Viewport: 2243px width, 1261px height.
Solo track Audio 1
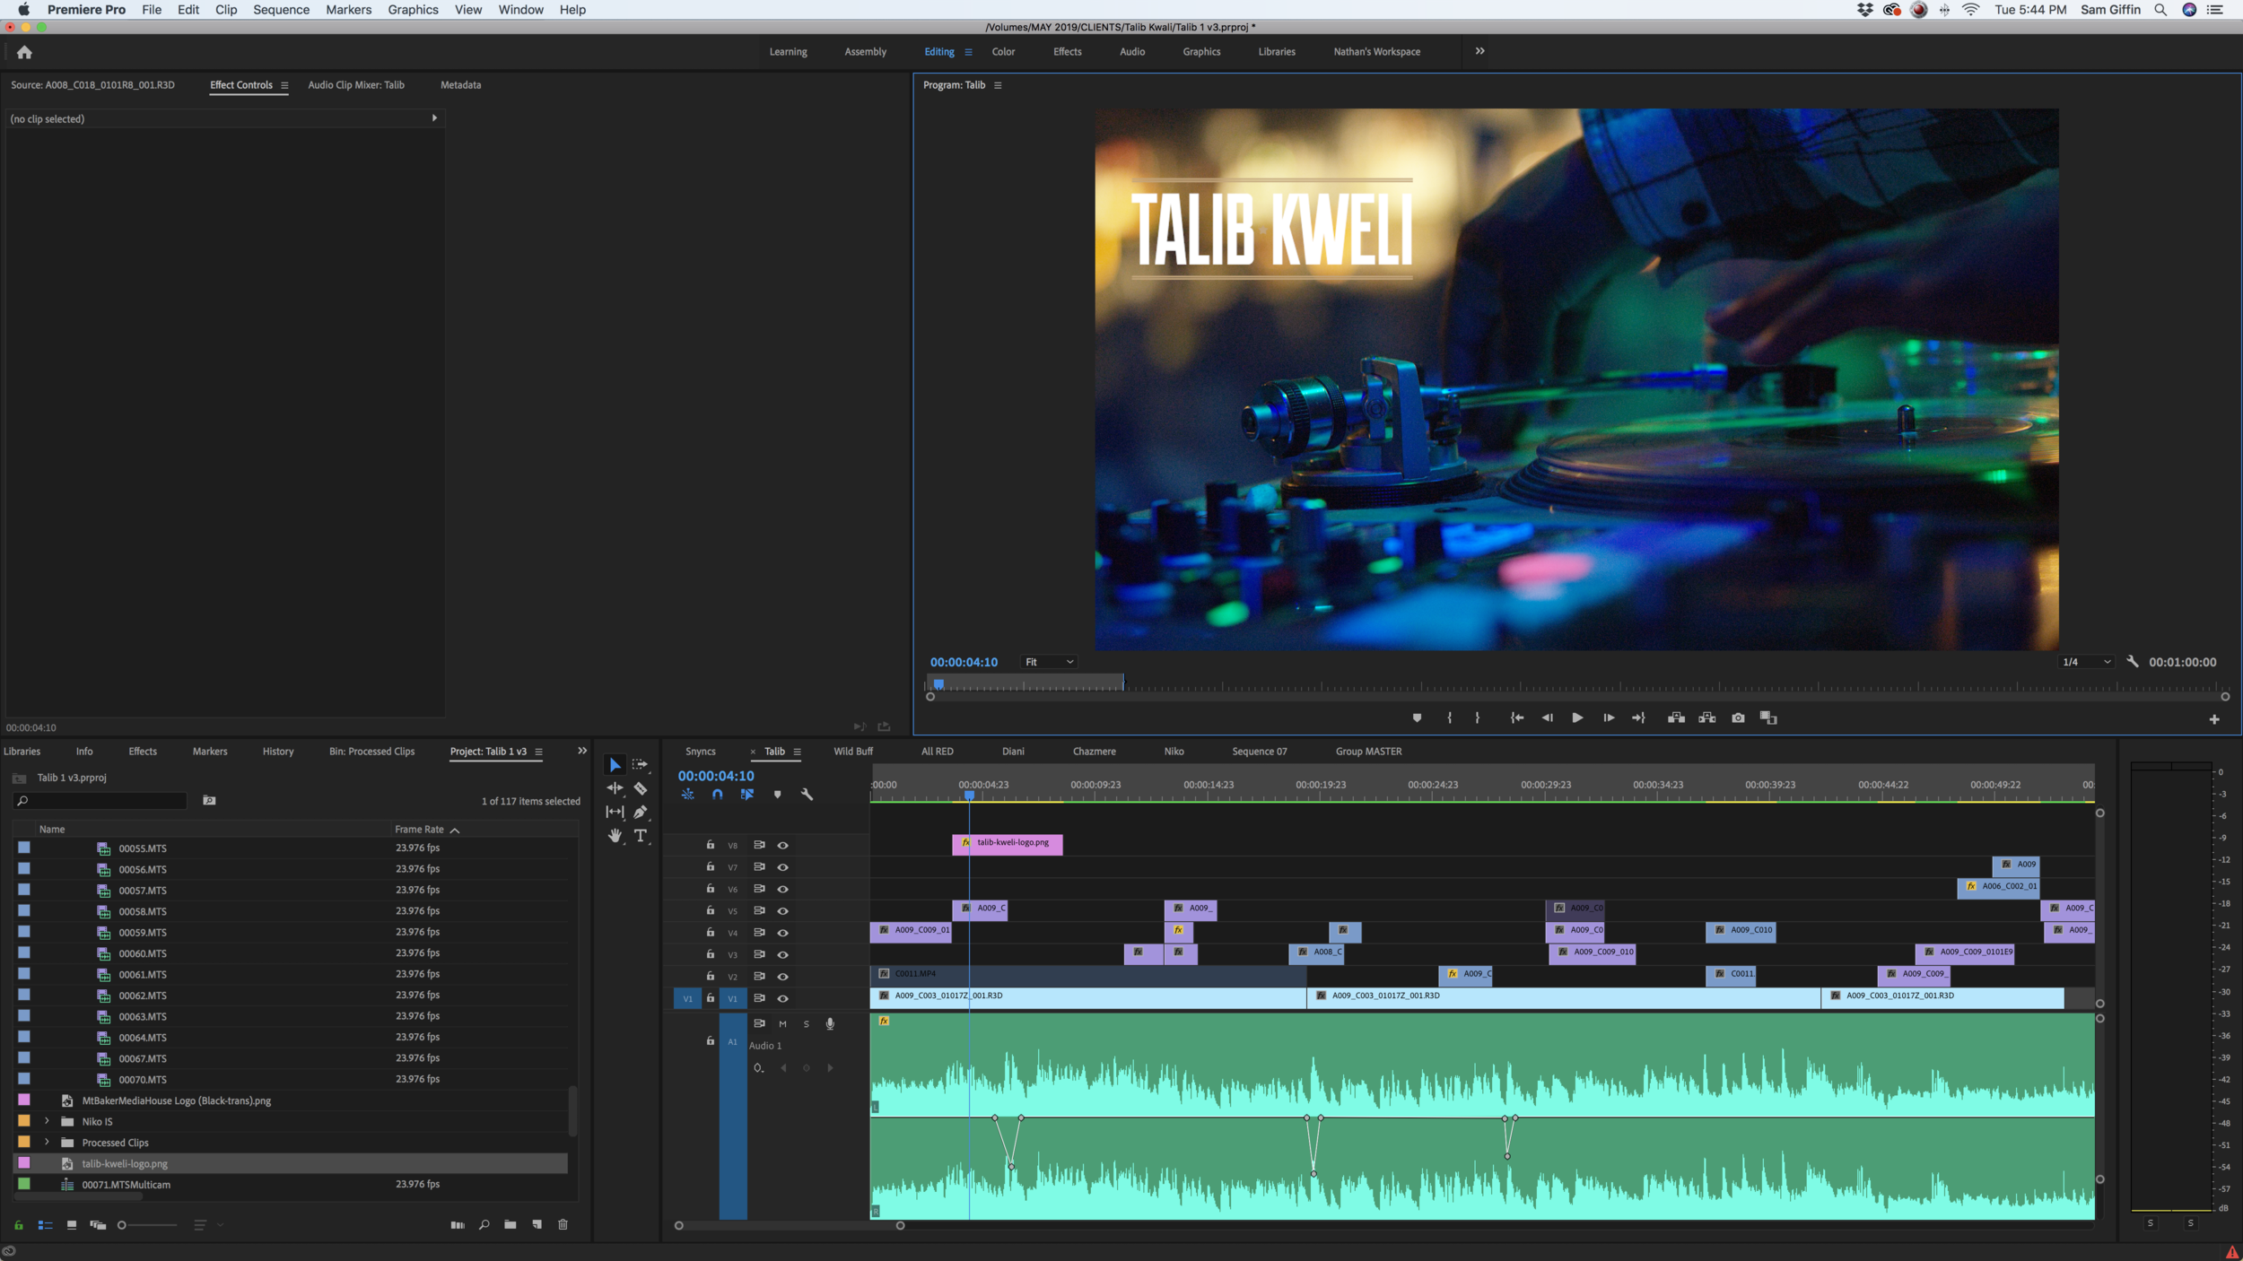tap(806, 1024)
